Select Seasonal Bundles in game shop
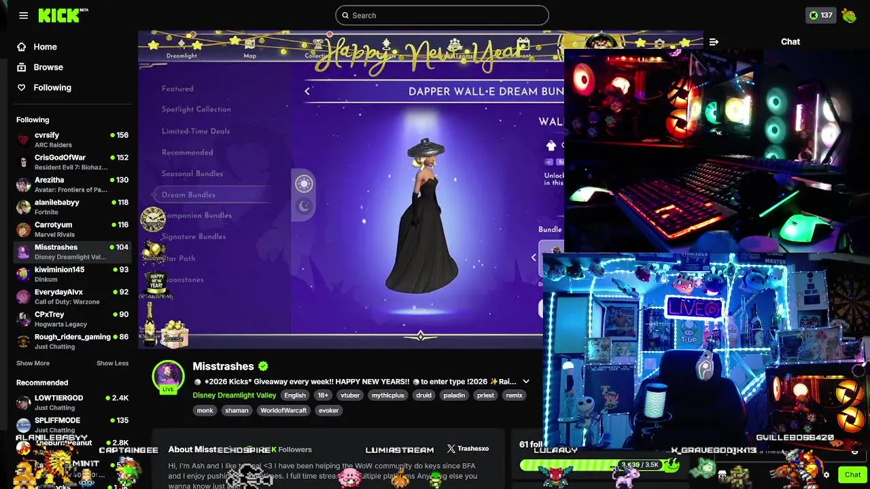This screenshot has width=870, height=489. (192, 174)
